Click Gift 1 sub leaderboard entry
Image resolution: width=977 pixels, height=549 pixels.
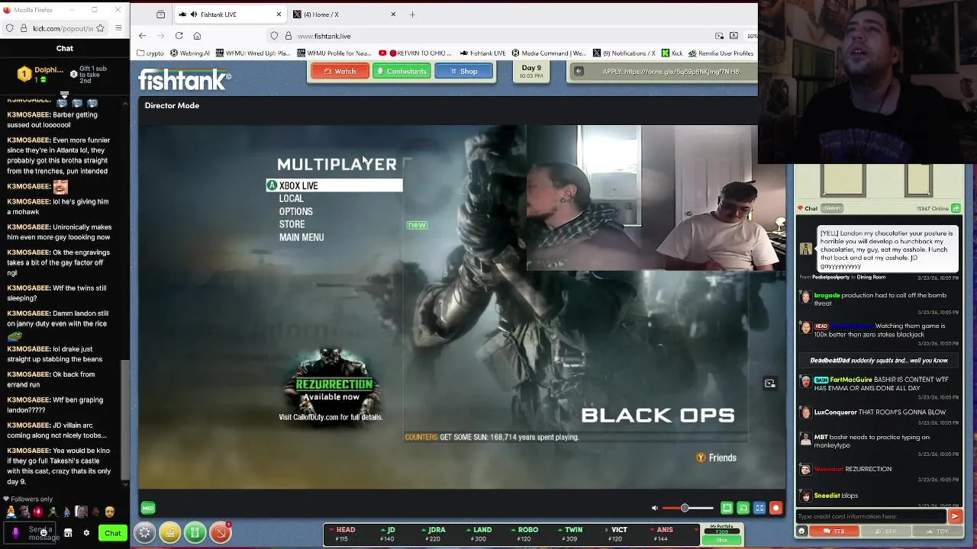89,74
